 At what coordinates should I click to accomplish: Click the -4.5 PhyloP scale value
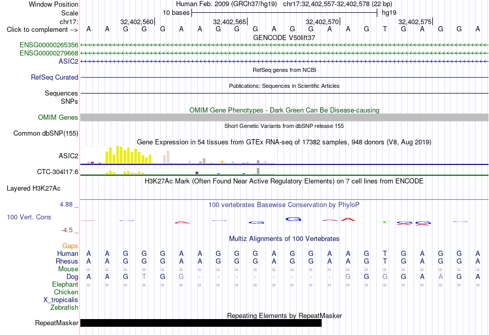coord(67,230)
